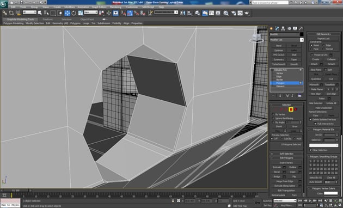Select SubObj preview selection radio

[x=282, y=139]
